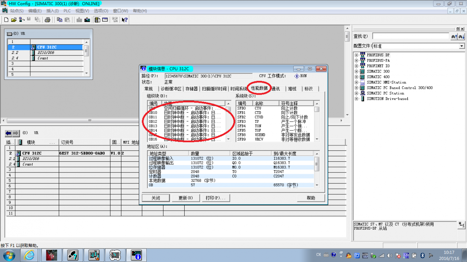
Task: Open the 站点(S) menu
Action: [x=17, y=11]
